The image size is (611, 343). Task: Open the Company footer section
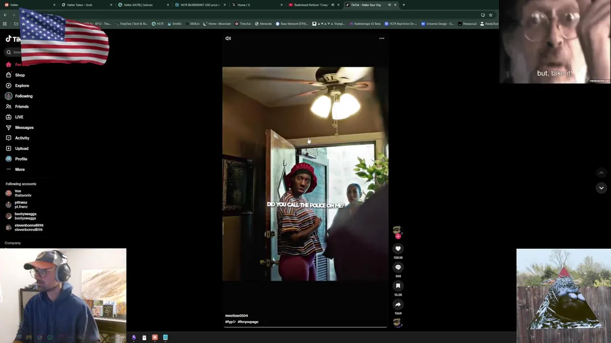(x=13, y=243)
